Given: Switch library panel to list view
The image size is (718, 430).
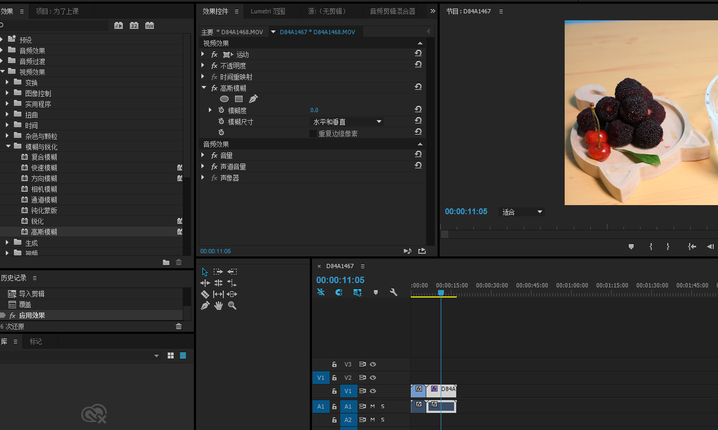Looking at the screenshot, I should 183,356.
